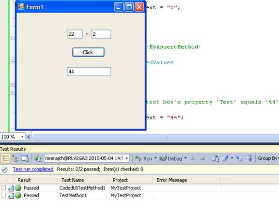Click the window layout icon beside the tree view icon
Viewport: 279px width, 215px height.
tap(25, 158)
